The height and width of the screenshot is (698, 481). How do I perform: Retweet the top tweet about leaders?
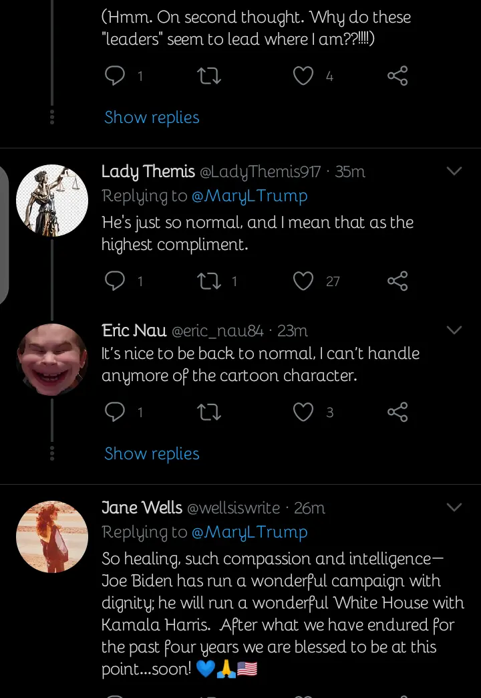click(210, 76)
